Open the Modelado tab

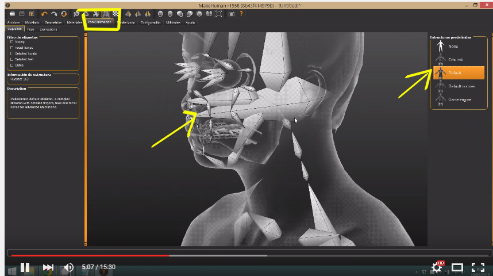[x=32, y=22]
